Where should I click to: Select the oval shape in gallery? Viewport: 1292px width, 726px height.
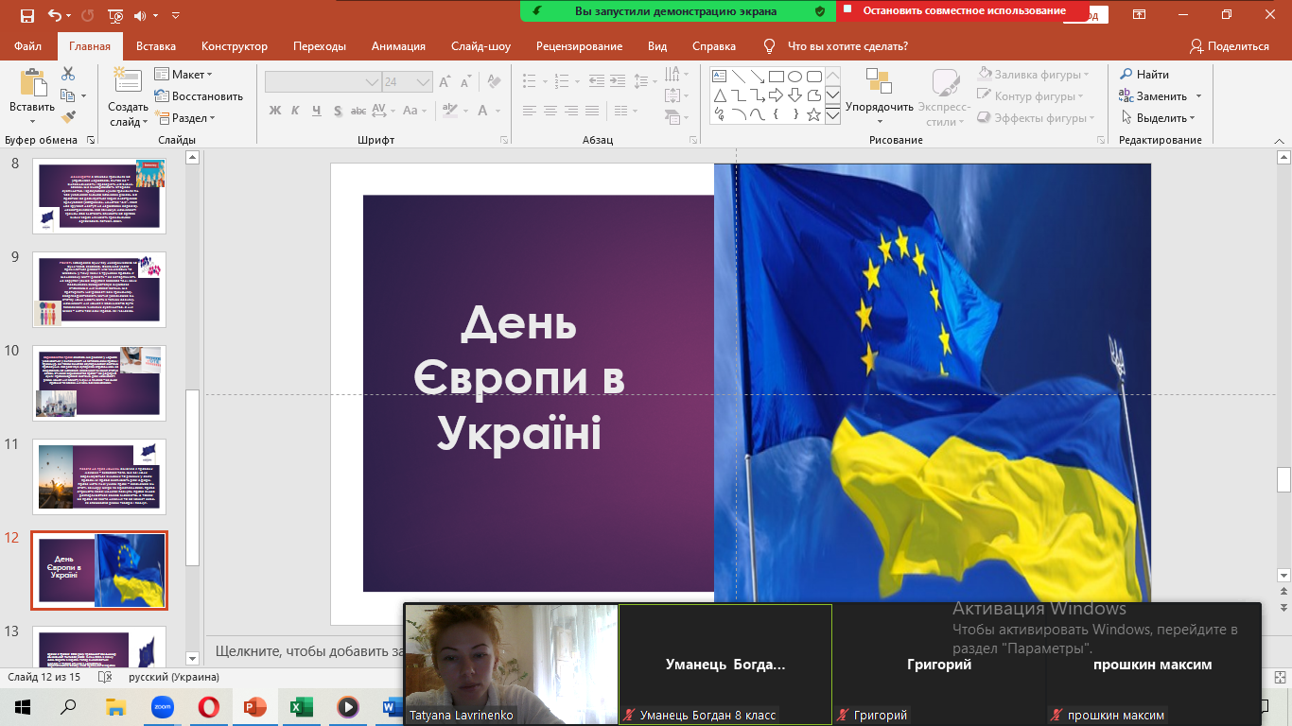point(794,76)
